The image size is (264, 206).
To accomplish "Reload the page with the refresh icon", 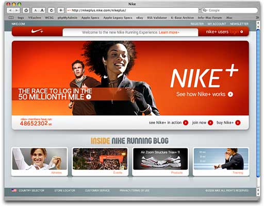I will [51, 10].
